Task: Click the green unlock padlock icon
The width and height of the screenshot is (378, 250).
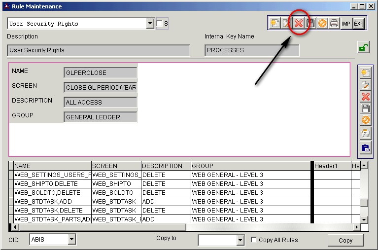Action: [363, 47]
